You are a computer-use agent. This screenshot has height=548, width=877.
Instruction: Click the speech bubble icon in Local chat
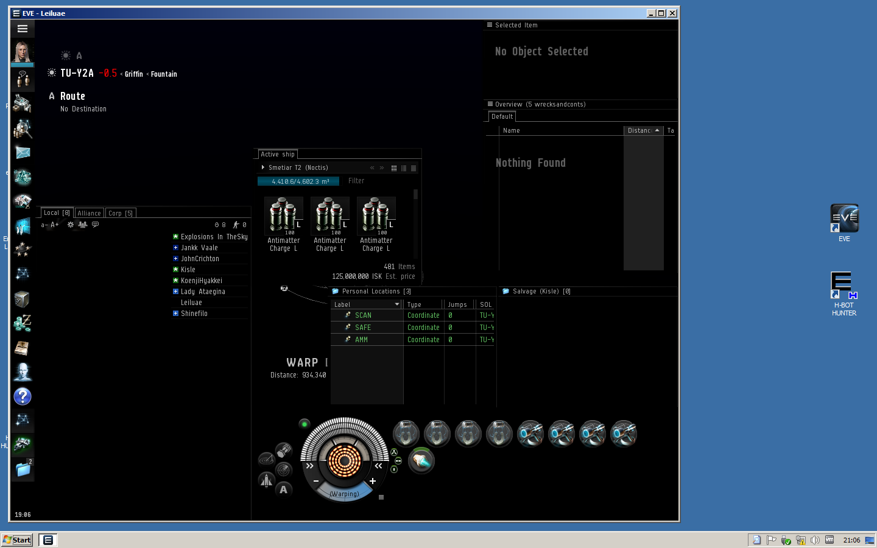pos(95,225)
